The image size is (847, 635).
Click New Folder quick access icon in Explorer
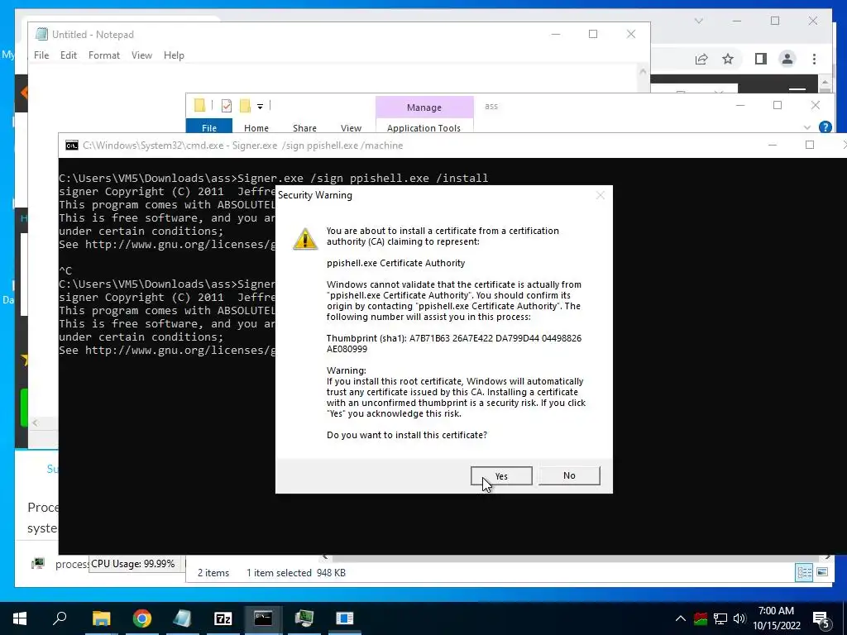click(245, 106)
